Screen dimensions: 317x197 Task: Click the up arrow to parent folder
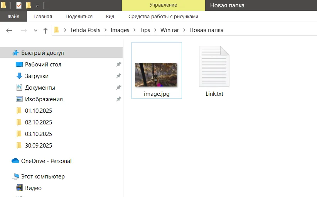tap(45, 30)
